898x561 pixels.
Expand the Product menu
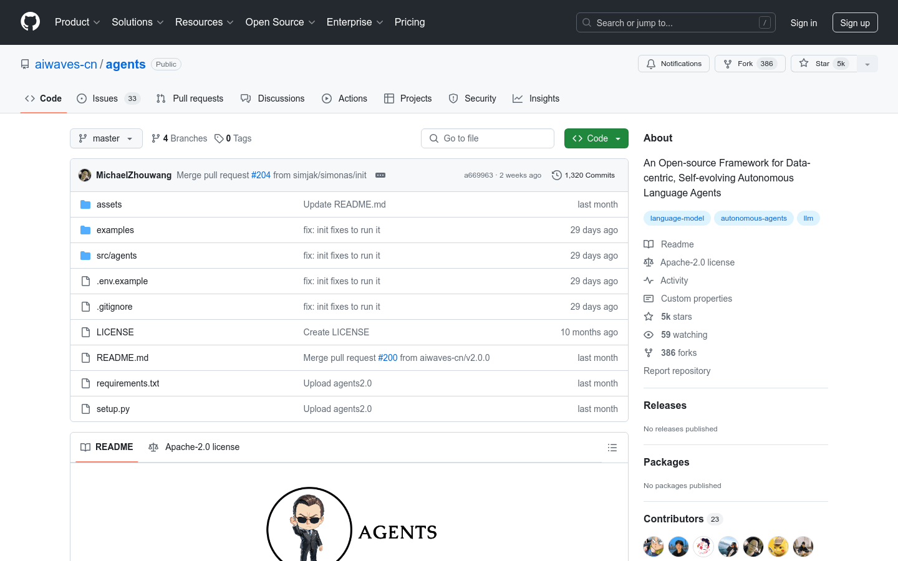click(x=77, y=22)
